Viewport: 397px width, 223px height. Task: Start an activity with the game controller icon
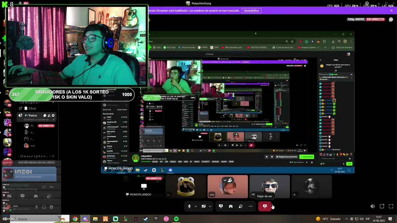[x=231, y=206]
